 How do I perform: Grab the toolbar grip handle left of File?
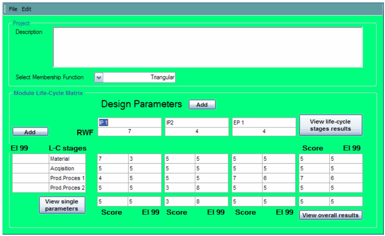(x=4, y=9)
